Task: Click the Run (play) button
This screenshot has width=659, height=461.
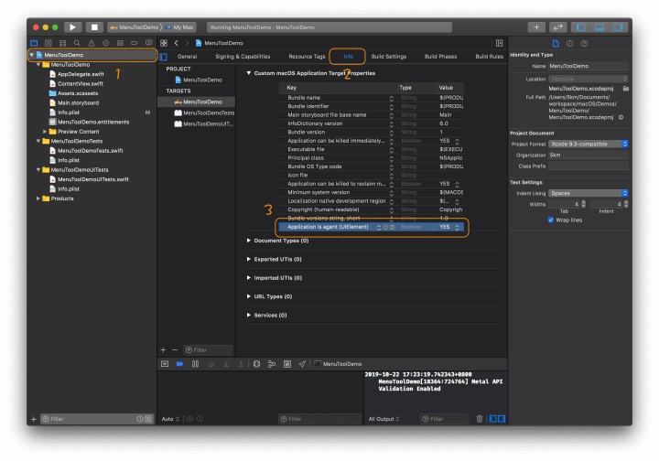Action: [x=72, y=27]
